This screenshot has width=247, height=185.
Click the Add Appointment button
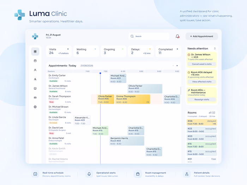[x=201, y=36]
